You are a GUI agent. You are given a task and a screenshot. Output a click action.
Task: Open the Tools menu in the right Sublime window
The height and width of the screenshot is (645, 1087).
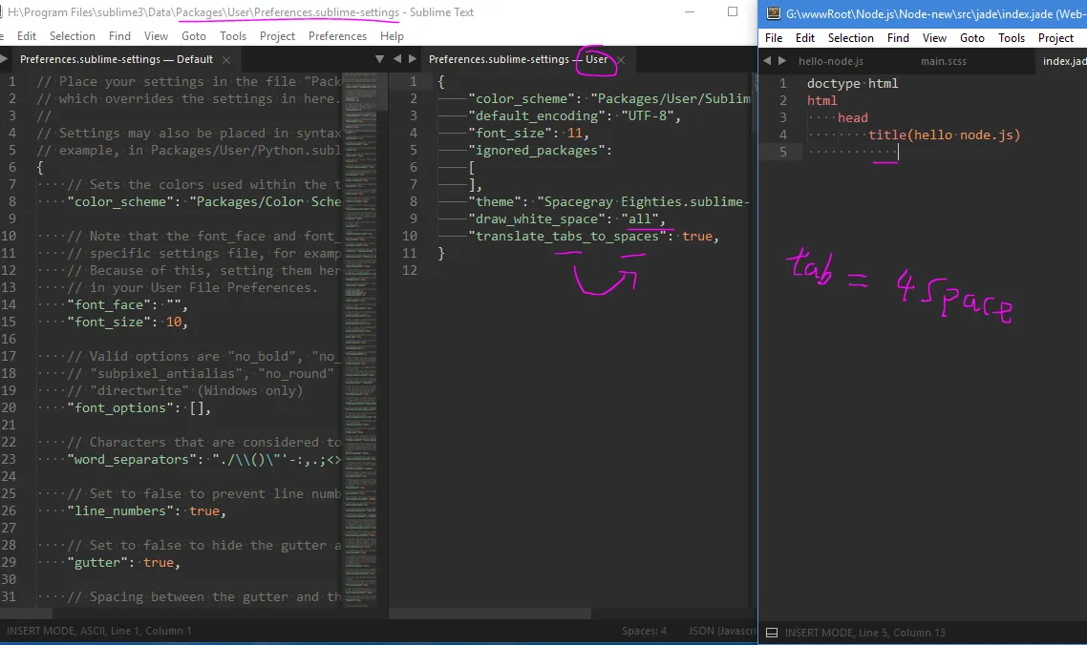pos(1012,38)
